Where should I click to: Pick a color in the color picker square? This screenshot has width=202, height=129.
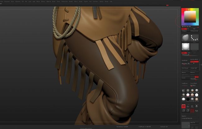[x=190, y=16]
